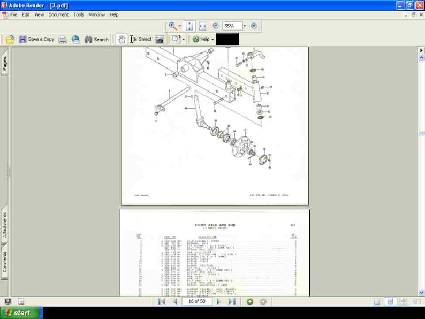The width and height of the screenshot is (425, 319).
Task: Open the Attachments side panel tab
Action: (4, 224)
